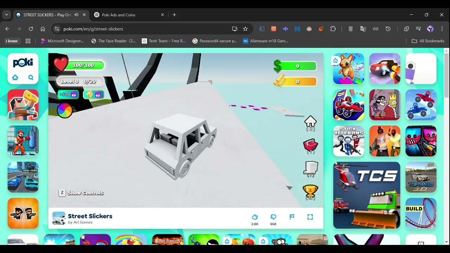Toggle fullscreen mode for the game
The image size is (450, 253).
[x=310, y=217]
